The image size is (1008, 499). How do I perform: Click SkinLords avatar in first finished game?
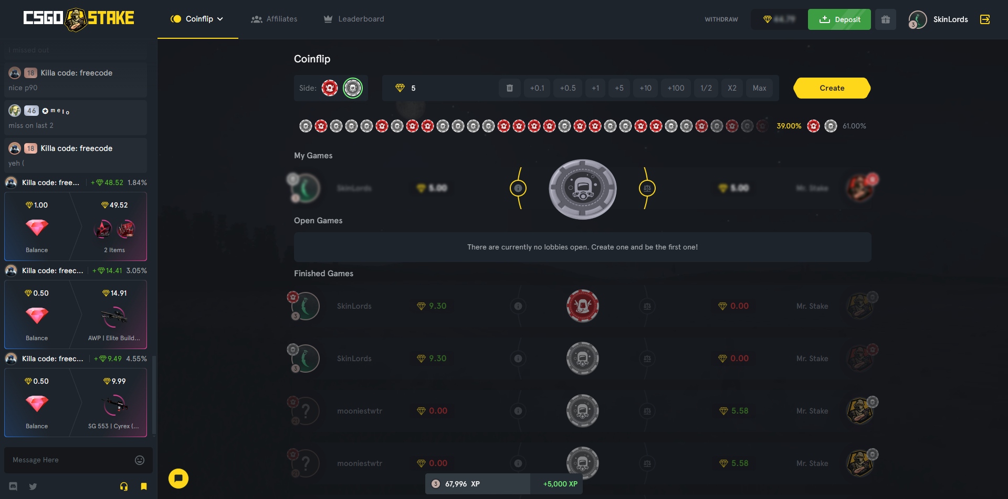click(x=306, y=306)
